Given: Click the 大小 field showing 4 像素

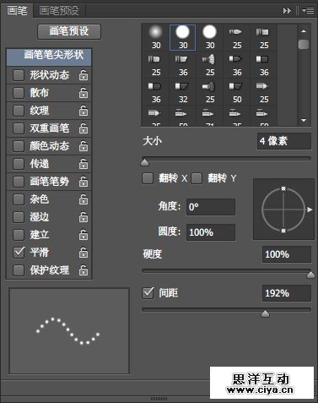Looking at the screenshot, I should (284, 141).
